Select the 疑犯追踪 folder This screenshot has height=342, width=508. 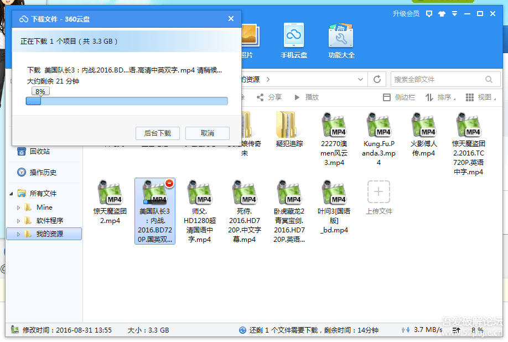click(289, 129)
